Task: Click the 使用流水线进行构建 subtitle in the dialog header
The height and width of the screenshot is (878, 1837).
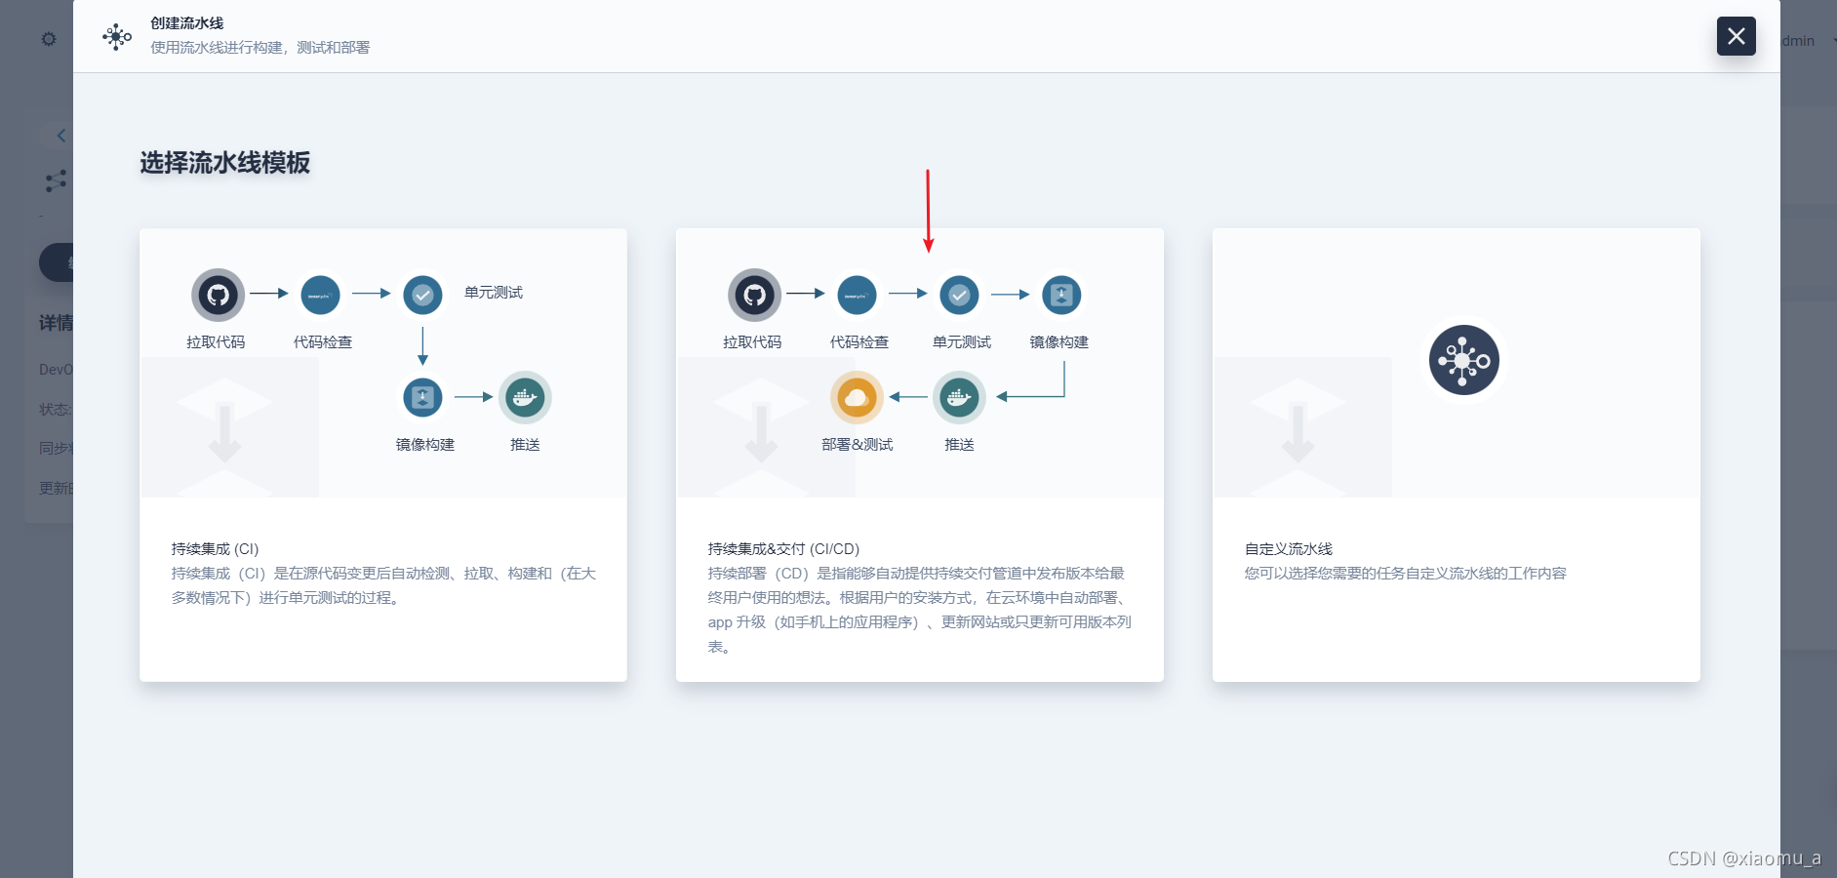Action: pos(260,47)
